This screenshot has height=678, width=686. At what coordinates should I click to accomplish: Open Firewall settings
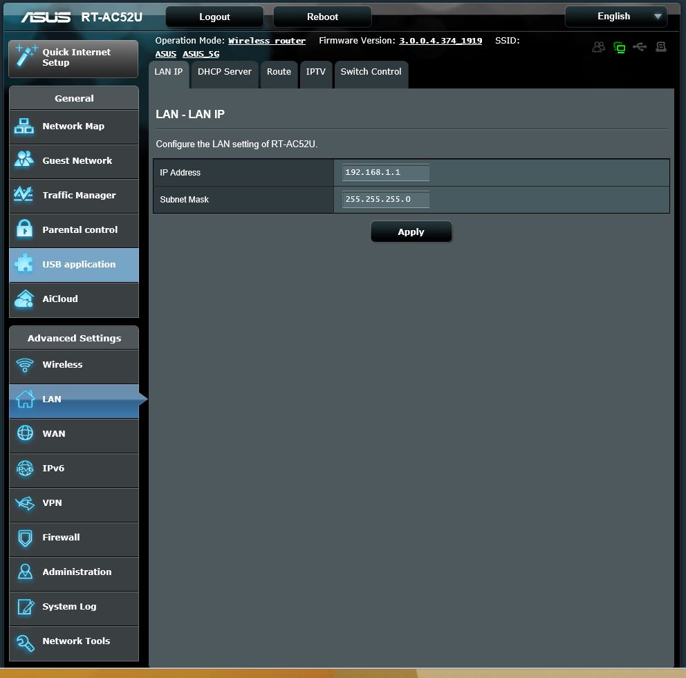tap(74, 539)
